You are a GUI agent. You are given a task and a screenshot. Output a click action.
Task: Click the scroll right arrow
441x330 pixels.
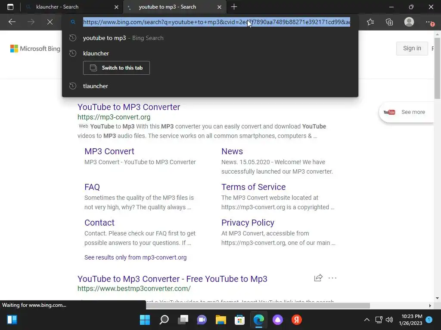coord(430,306)
